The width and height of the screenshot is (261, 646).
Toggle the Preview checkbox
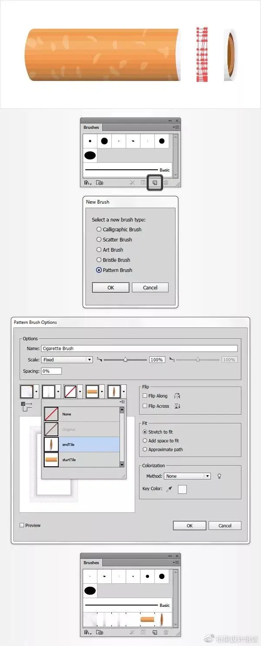(x=22, y=525)
